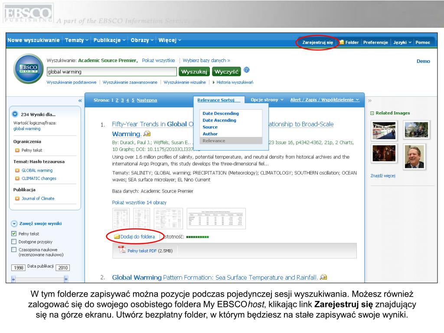Open related image of smiling man
The image size is (444, 333).
coord(415,157)
